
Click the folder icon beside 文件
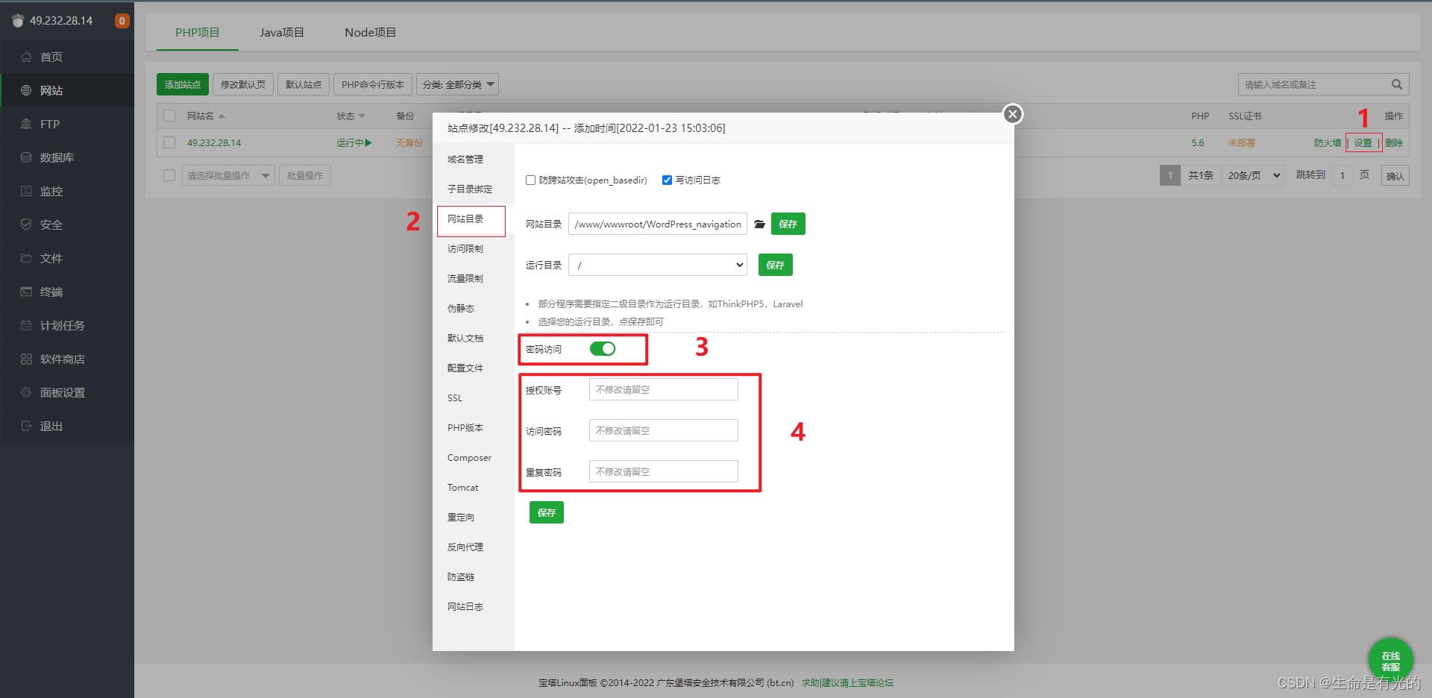(x=26, y=258)
